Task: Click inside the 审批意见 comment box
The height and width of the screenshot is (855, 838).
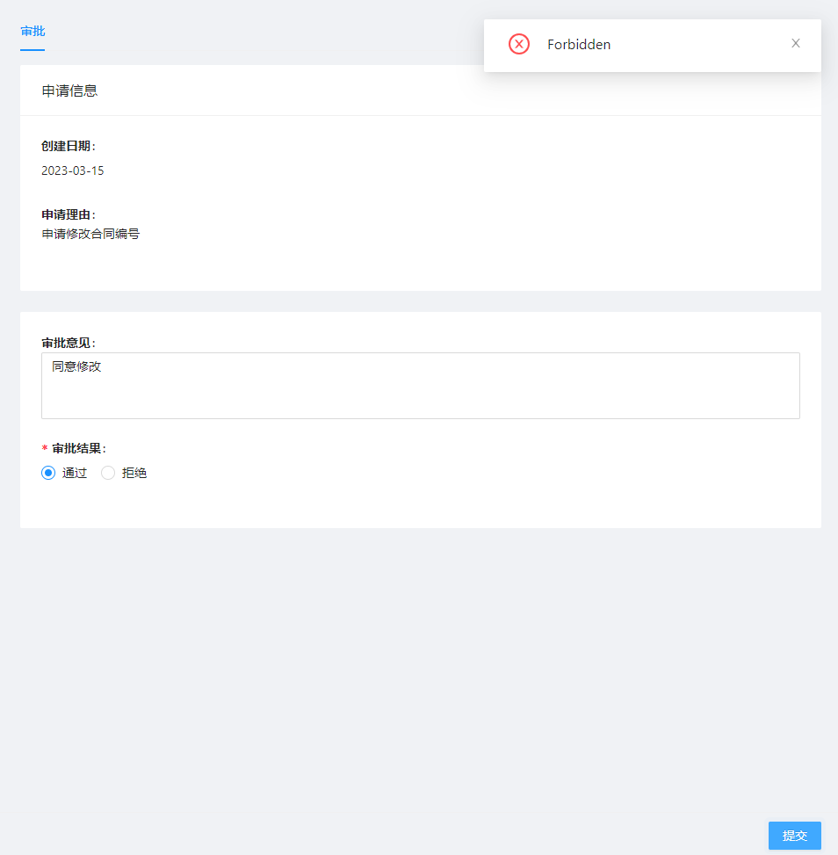Action: pyautogui.click(x=420, y=385)
